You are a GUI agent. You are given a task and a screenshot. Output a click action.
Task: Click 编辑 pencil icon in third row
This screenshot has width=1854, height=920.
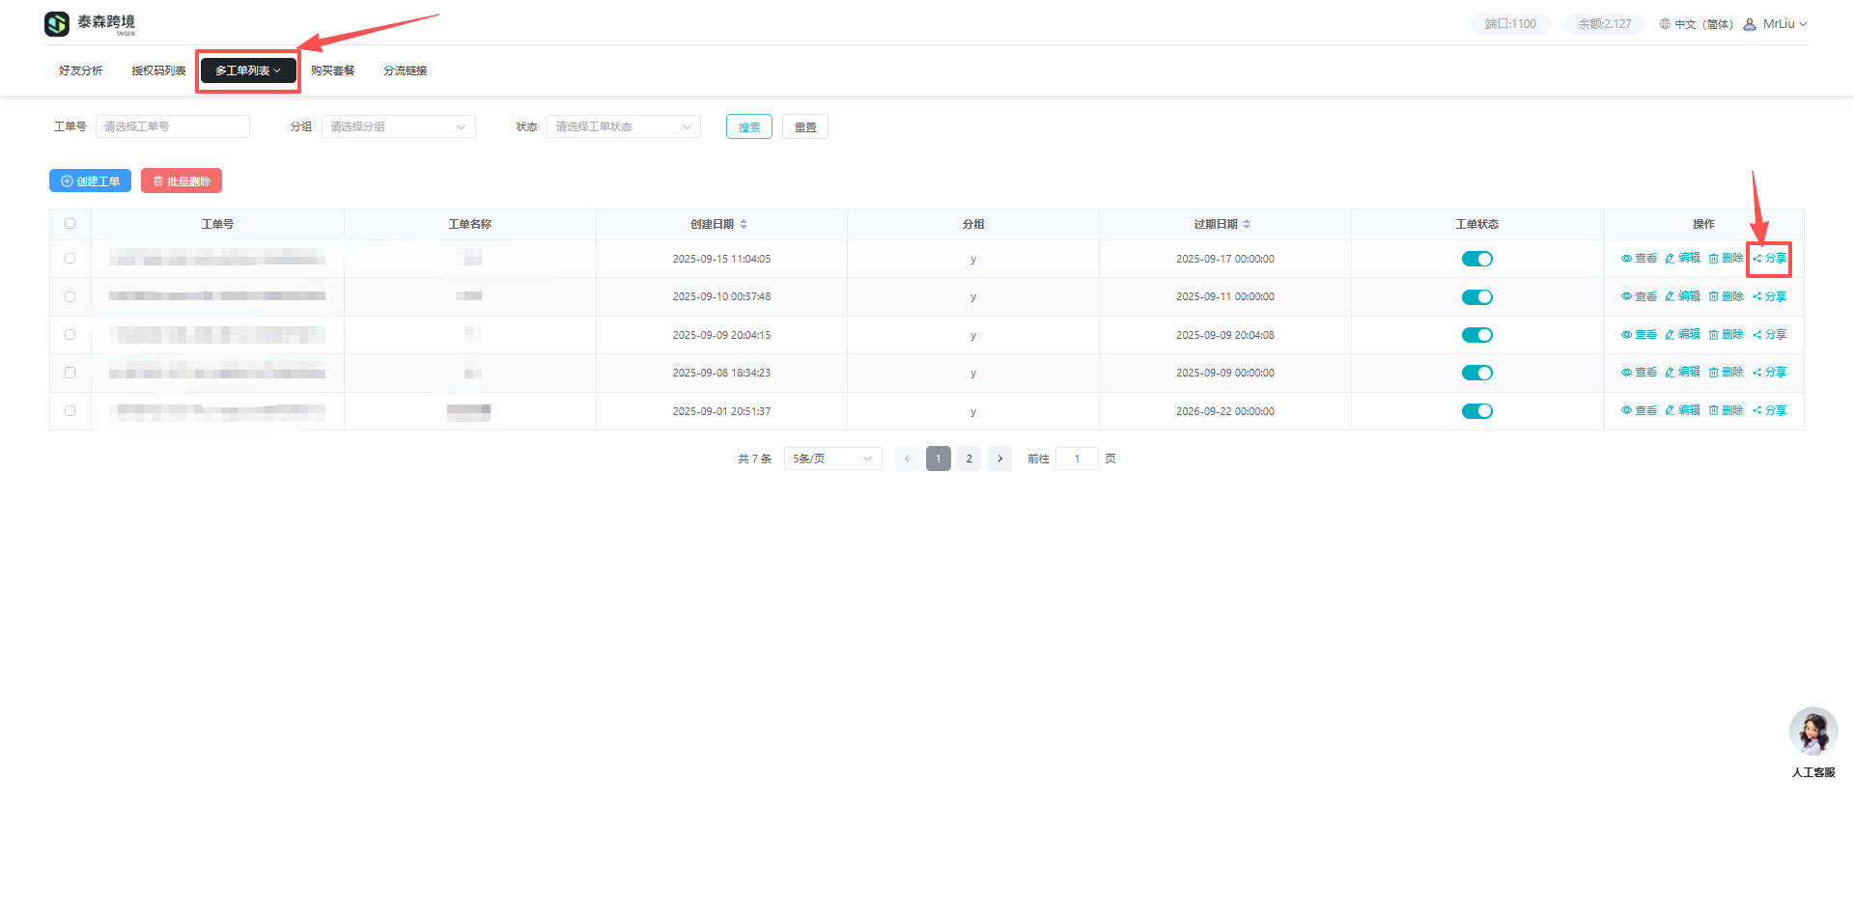[x=1670, y=335]
